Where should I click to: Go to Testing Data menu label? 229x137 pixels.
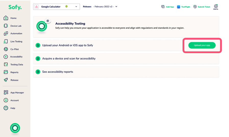[x=17, y=64]
